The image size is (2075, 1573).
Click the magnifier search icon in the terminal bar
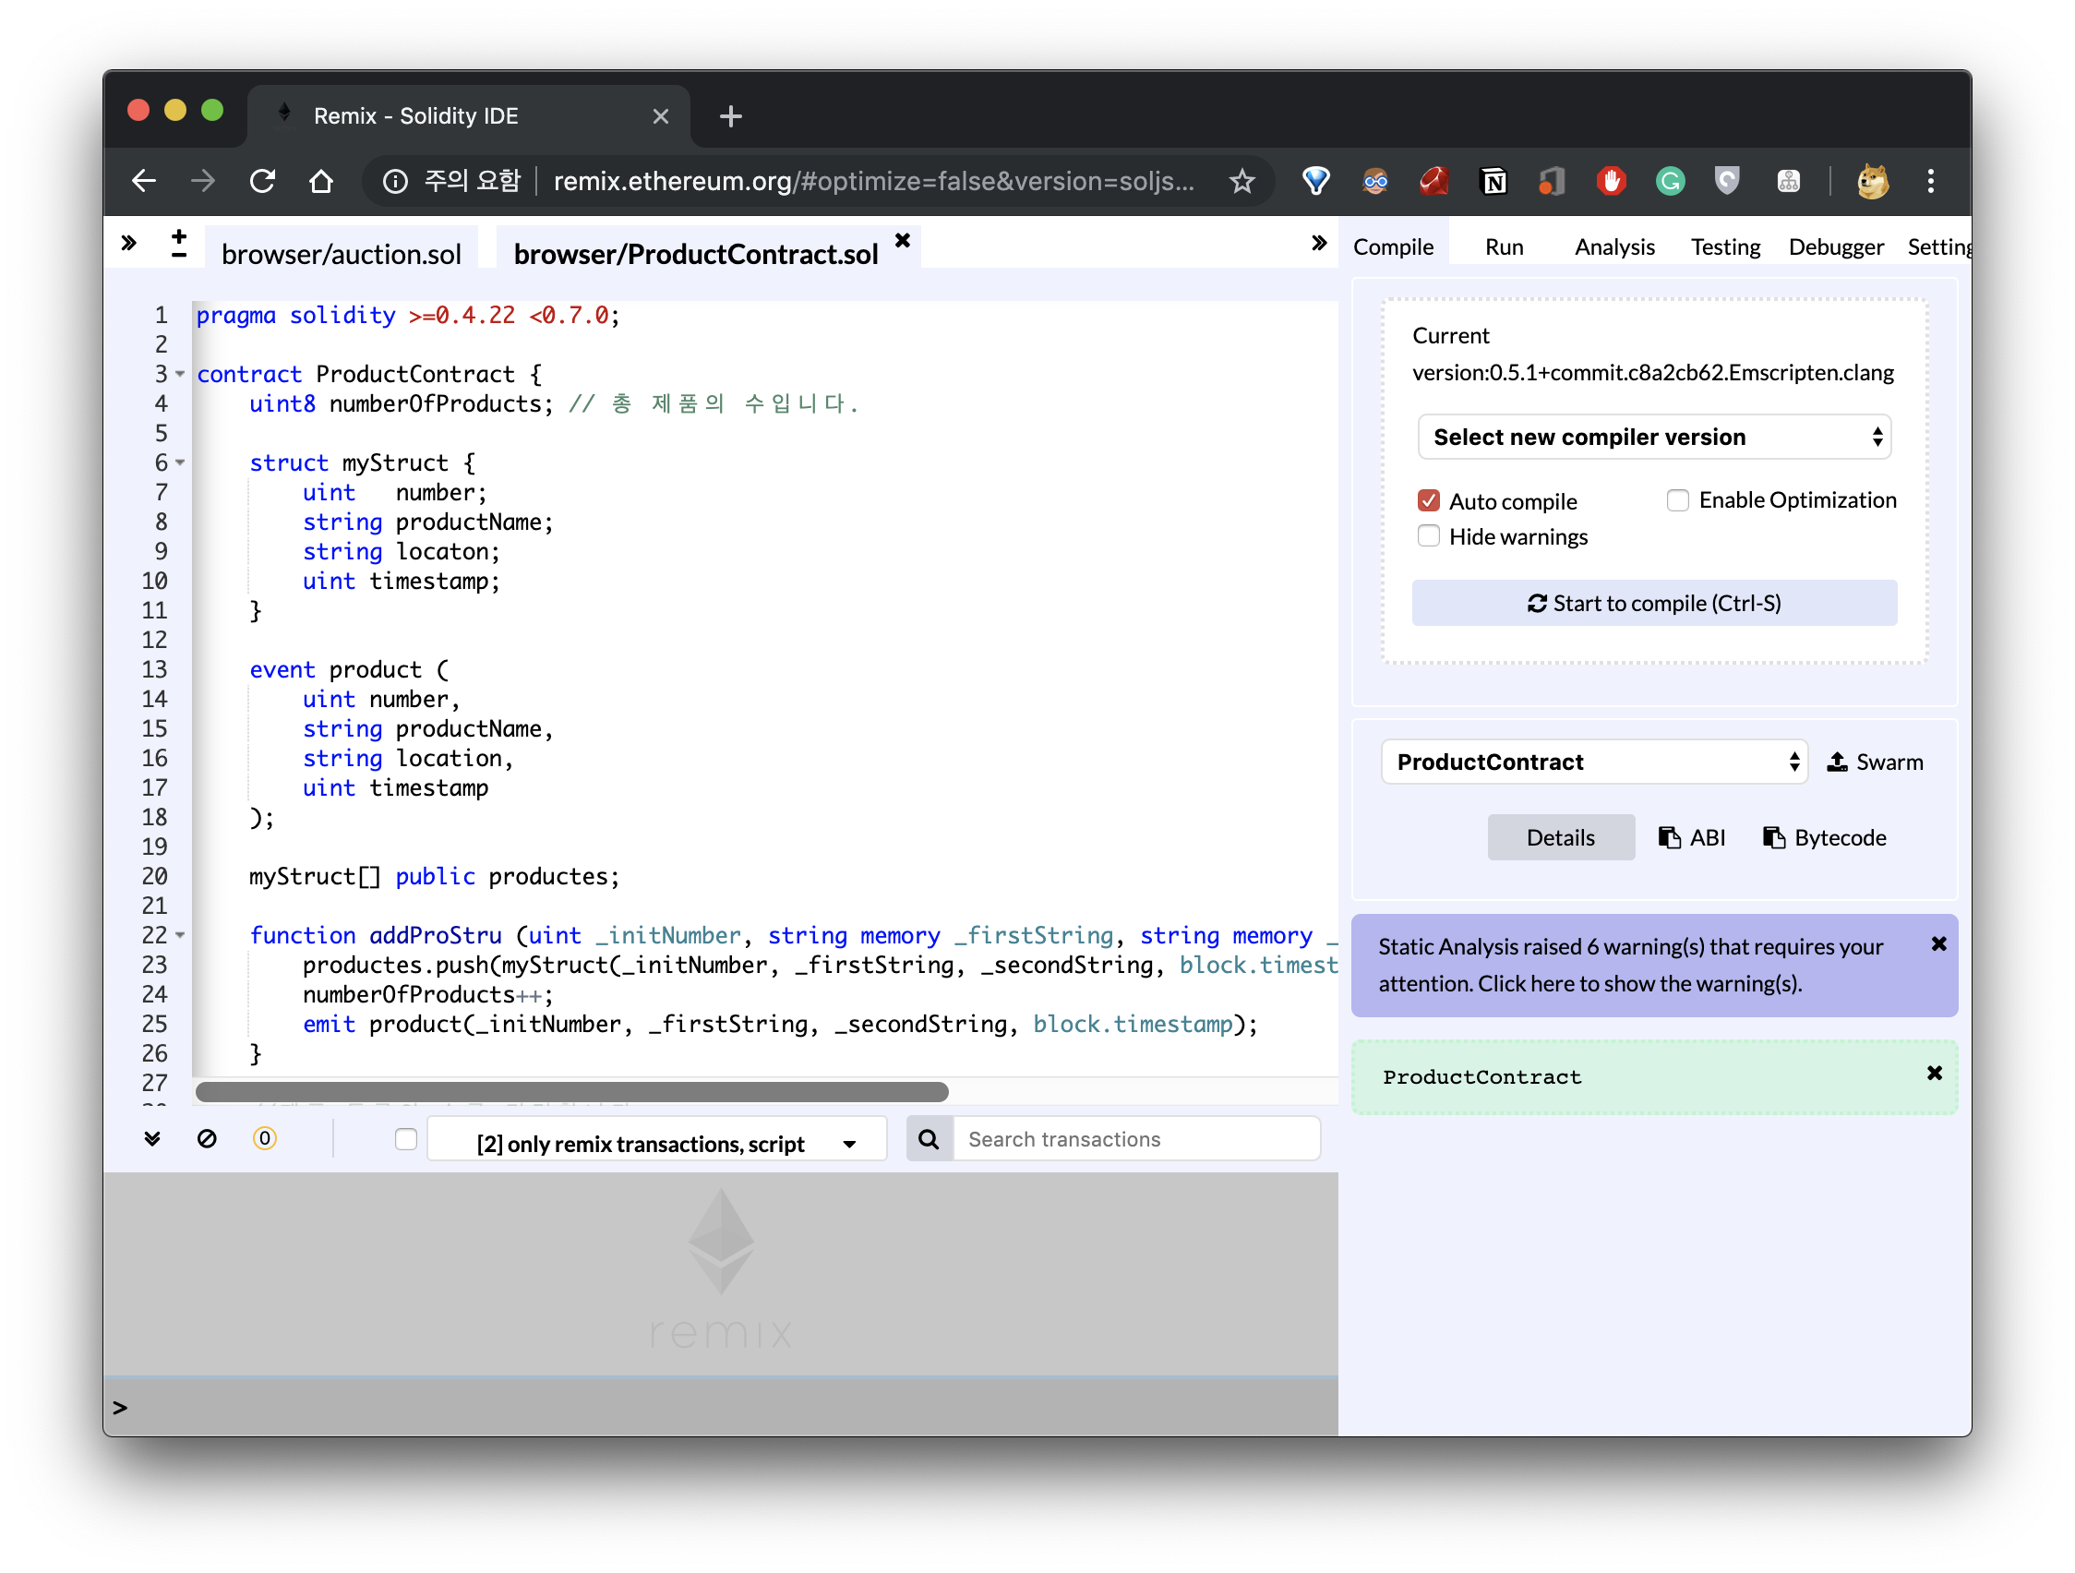click(929, 1139)
